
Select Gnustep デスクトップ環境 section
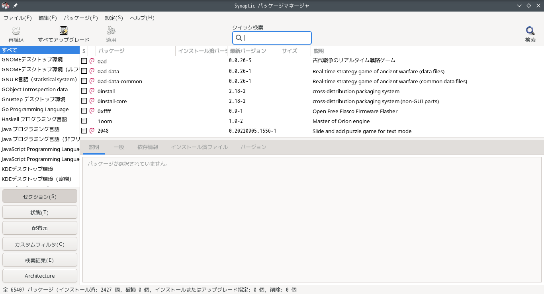click(40, 99)
